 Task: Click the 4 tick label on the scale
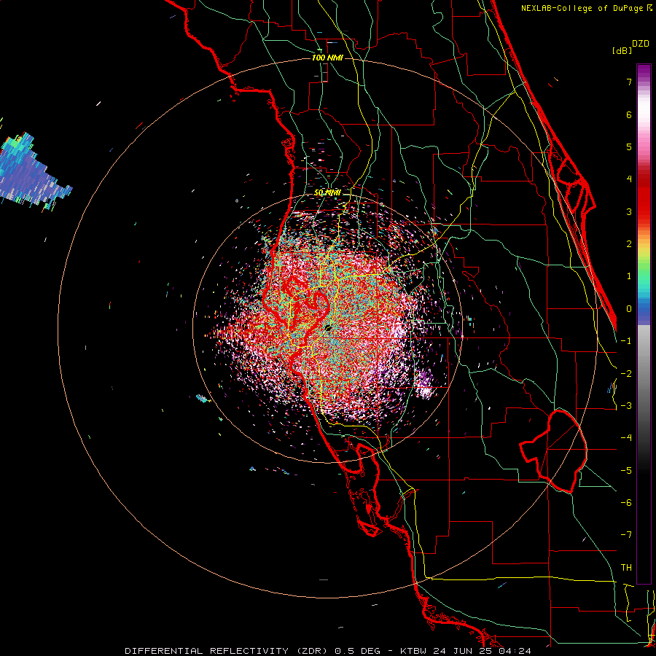(629, 179)
